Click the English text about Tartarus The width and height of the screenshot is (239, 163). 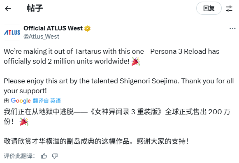[x=111, y=56]
